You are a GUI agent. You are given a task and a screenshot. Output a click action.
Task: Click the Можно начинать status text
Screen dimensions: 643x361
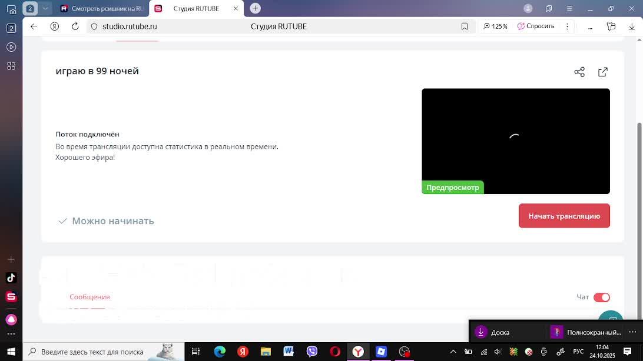(113, 221)
